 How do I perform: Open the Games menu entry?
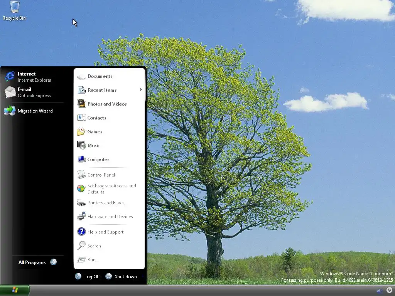pos(109,132)
